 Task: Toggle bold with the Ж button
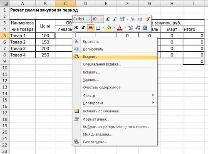click(x=76, y=28)
